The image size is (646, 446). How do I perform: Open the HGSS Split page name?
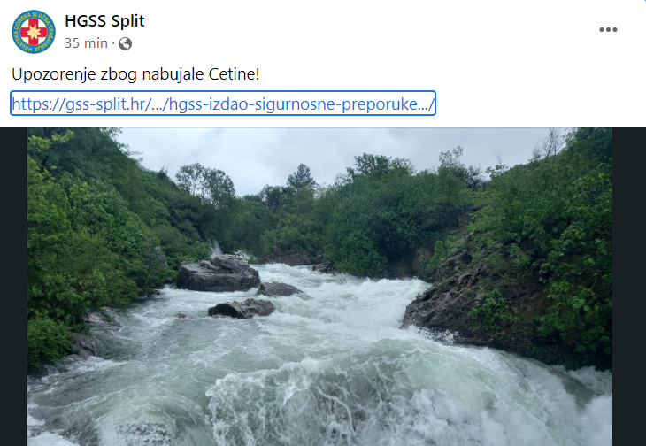[x=104, y=21]
